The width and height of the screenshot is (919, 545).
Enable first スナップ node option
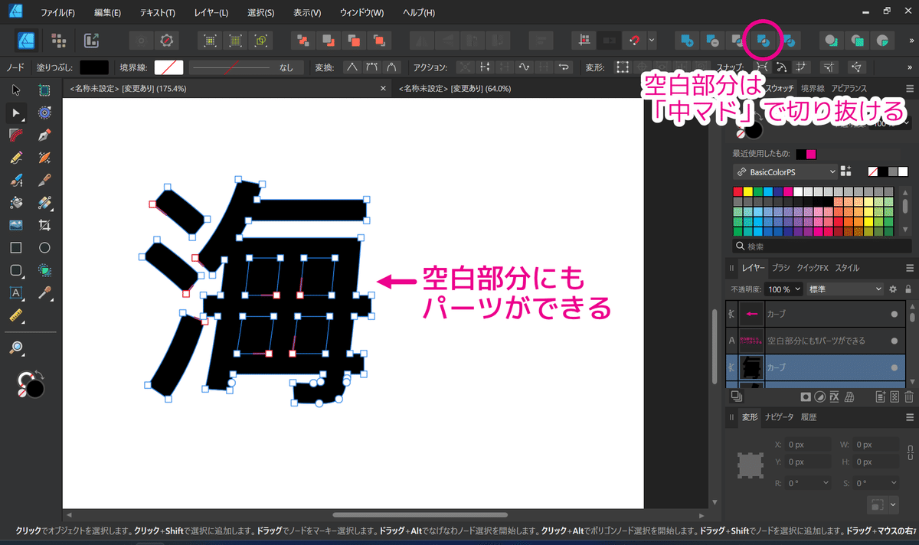(763, 67)
